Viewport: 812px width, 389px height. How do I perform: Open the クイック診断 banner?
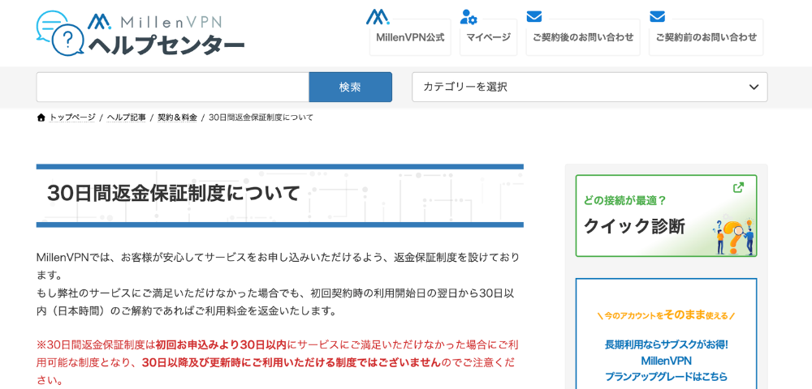click(666, 216)
